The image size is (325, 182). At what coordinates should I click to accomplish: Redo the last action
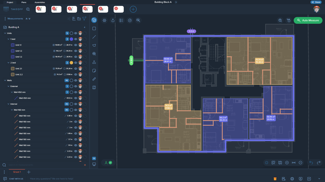point(319,163)
